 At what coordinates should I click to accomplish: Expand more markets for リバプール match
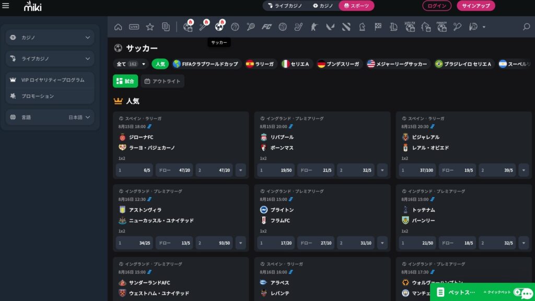coord(382,170)
